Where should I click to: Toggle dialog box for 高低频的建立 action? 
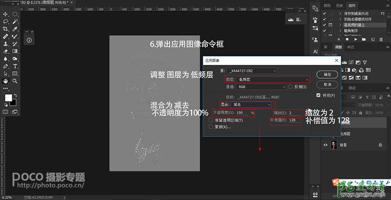pyautogui.click(x=330, y=25)
